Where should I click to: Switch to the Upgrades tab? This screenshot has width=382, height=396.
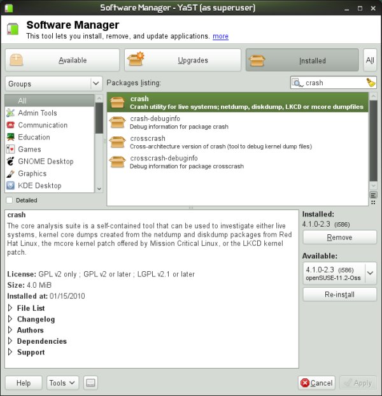[x=183, y=60]
